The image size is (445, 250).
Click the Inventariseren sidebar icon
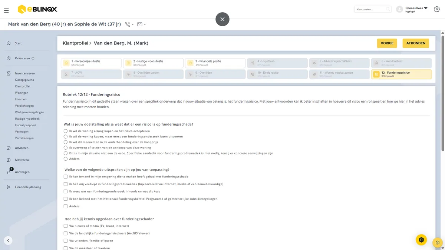9,73
